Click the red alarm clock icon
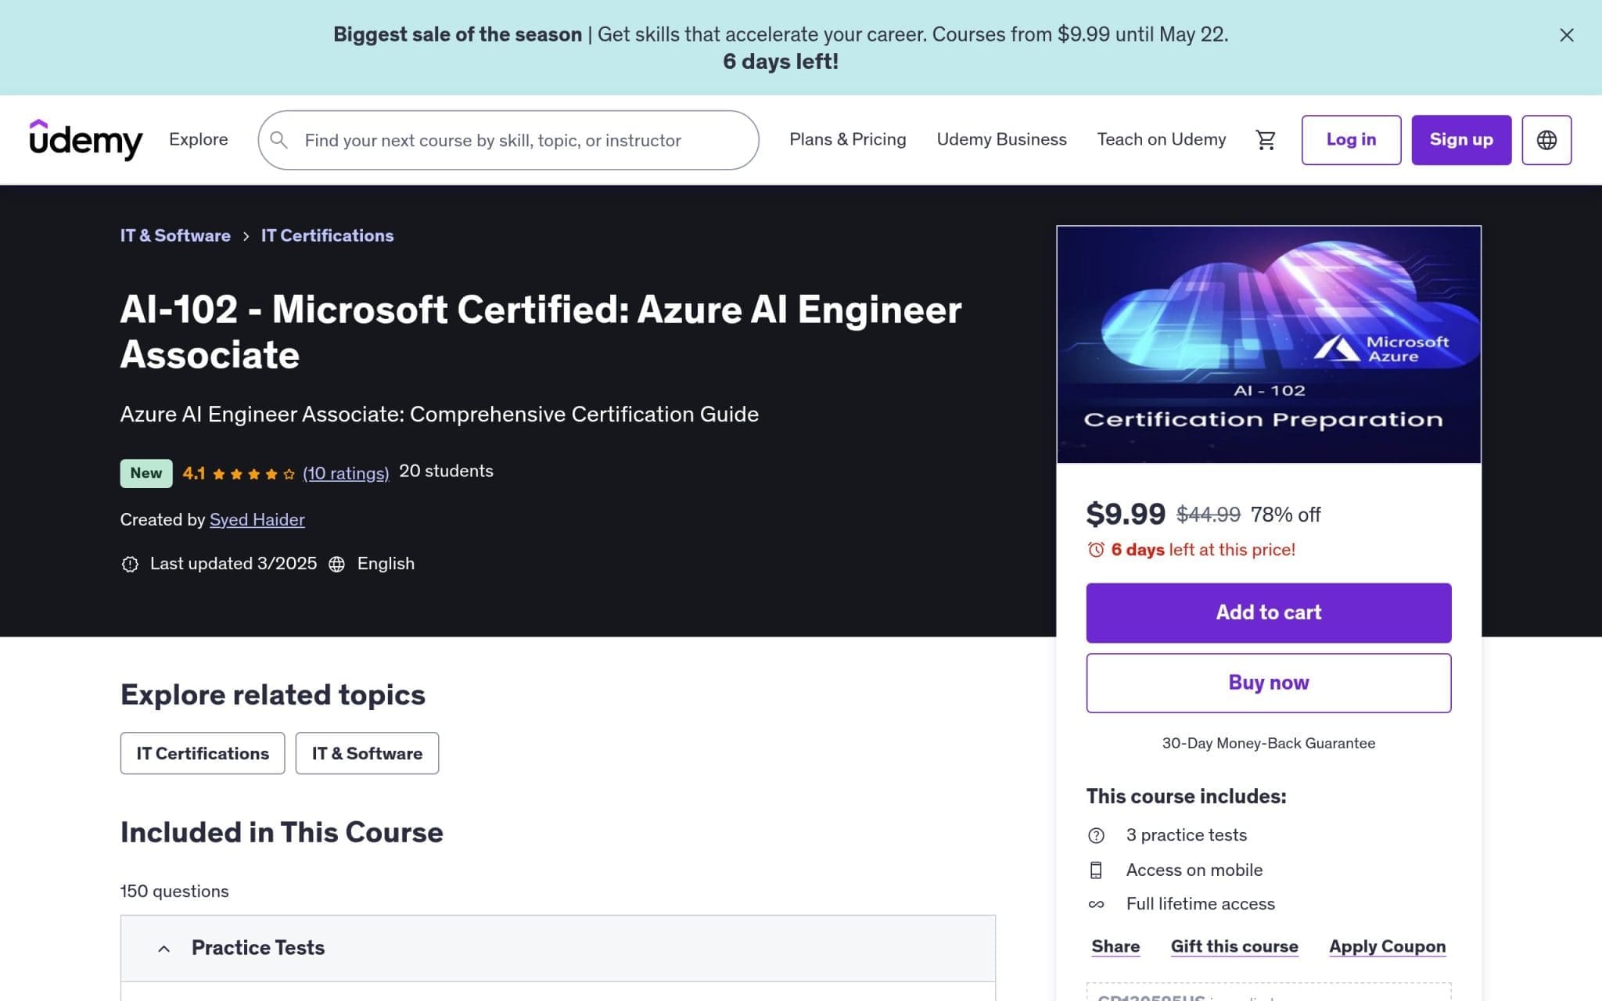Screen dimensions: 1602x1001 pos(1096,550)
